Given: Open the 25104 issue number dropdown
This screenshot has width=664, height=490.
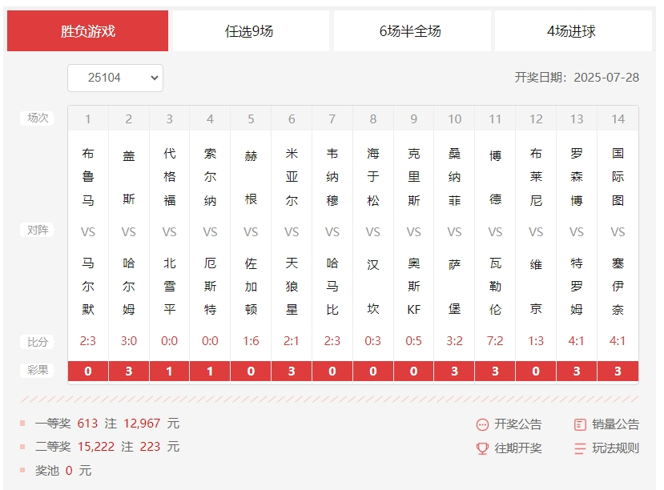Looking at the screenshot, I should (x=115, y=78).
